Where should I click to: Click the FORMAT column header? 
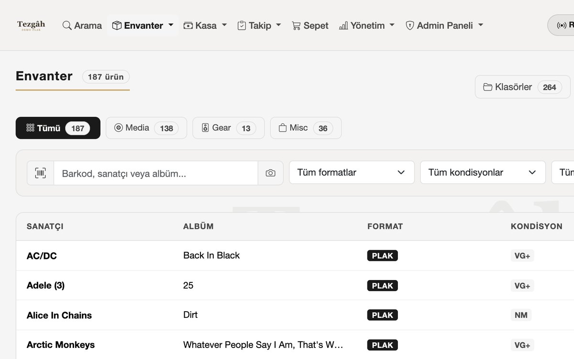(385, 226)
